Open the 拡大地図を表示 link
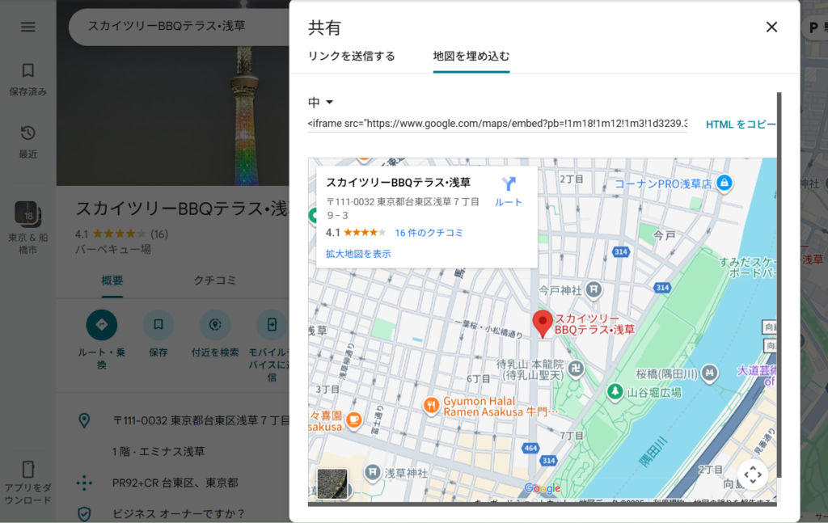 click(358, 254)
